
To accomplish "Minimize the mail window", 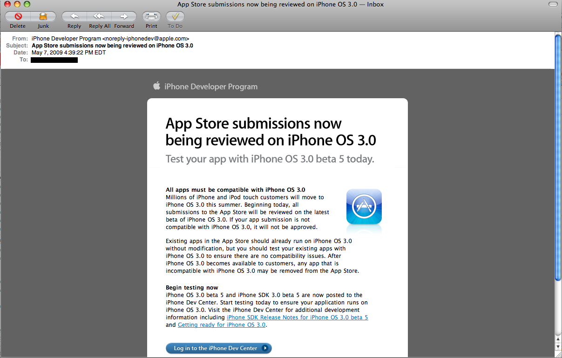I will click(x=17, y=4).
